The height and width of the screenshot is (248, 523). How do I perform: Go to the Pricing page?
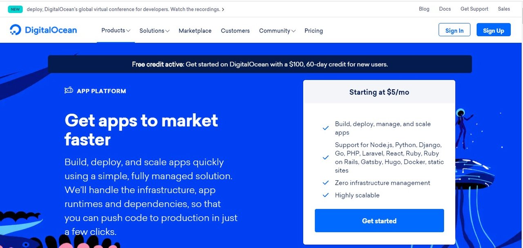[313, 31]
